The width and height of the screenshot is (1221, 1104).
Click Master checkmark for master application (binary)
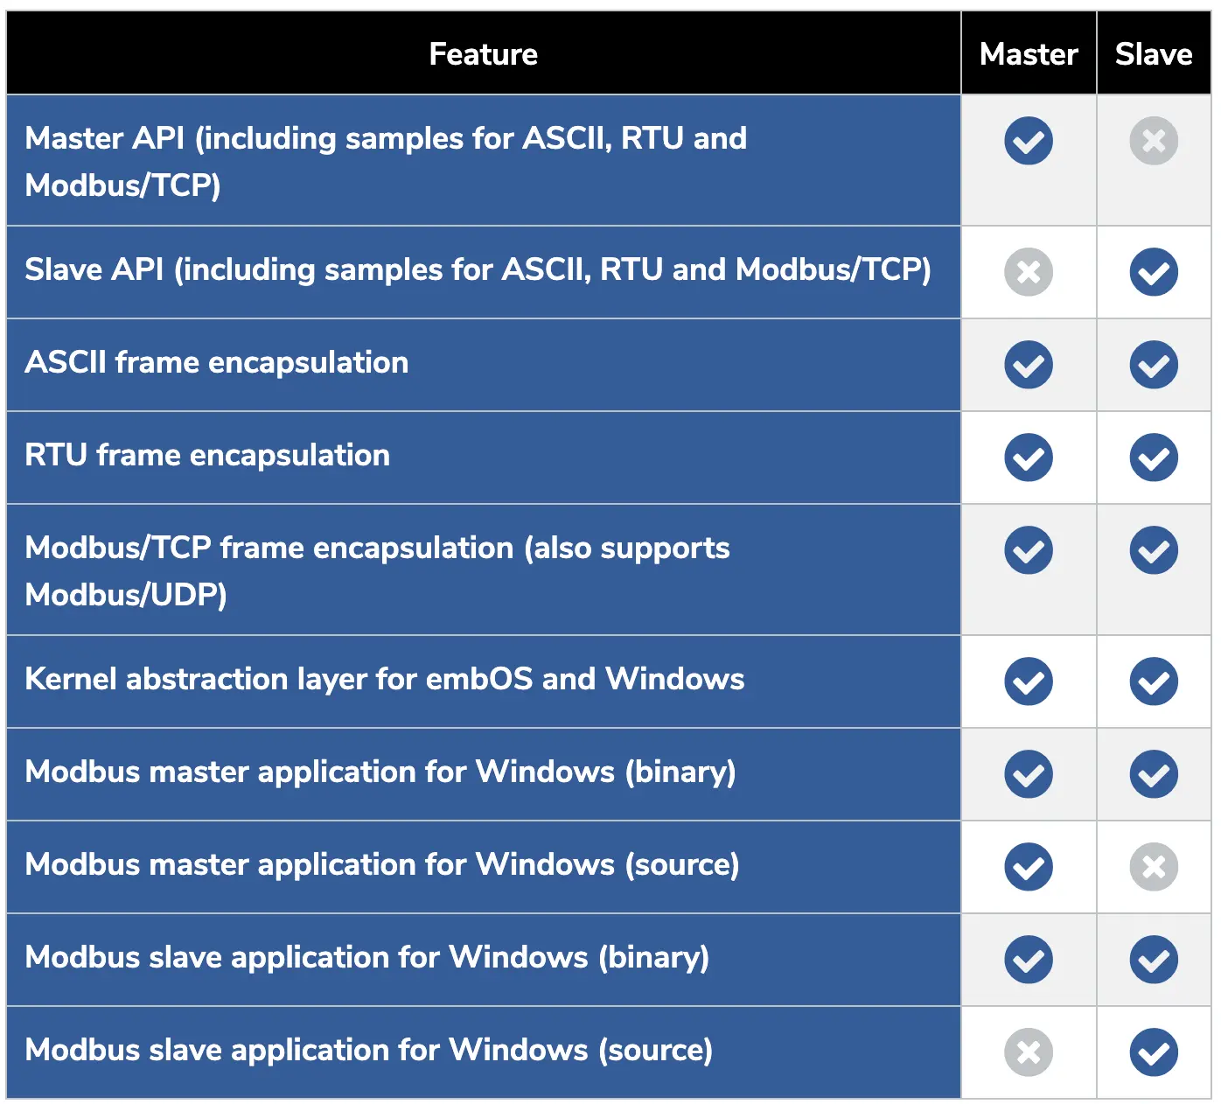(1028, 774)
